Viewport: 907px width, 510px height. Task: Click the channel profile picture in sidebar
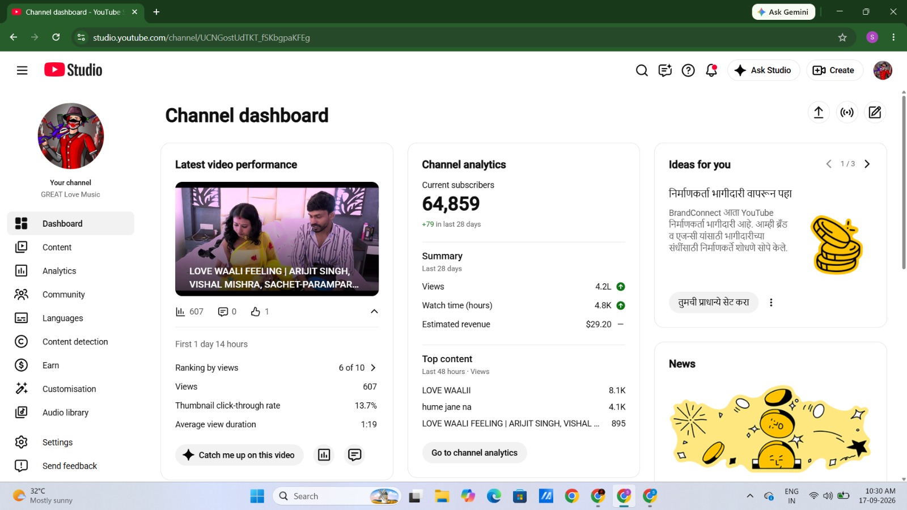coord(71,136)
